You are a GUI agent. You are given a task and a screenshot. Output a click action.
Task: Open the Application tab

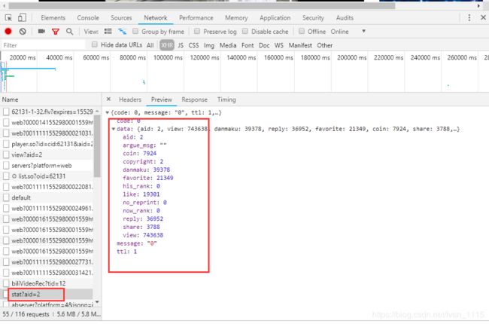(275, 18)
